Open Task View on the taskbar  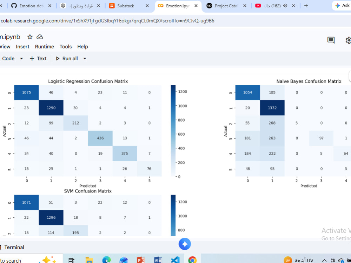tap(71, 260)
